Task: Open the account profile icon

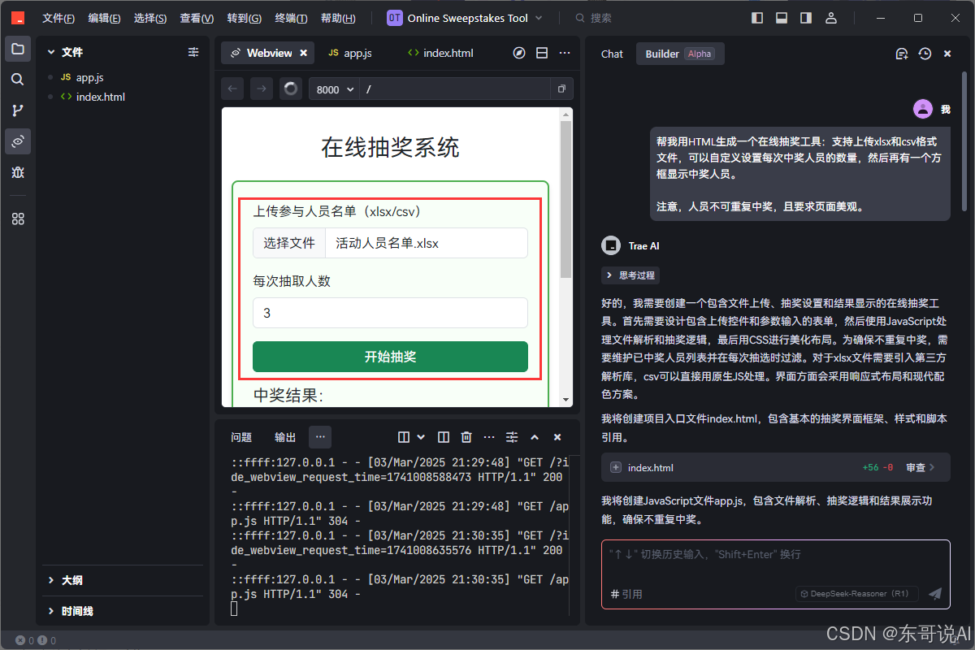Action: pyautogui.click(x=830, y=18)
